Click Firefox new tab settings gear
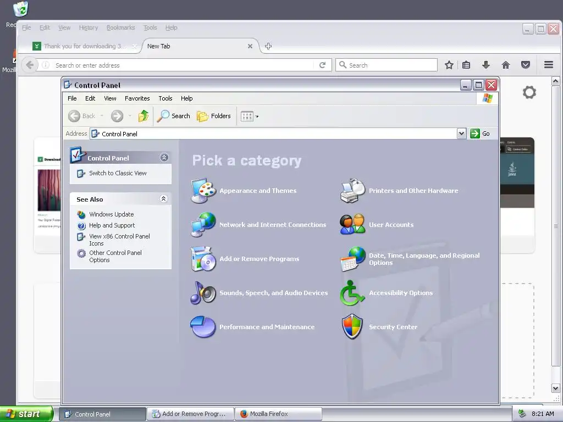Viewport: 563px width, 422px height. click(x=529, y=92)
